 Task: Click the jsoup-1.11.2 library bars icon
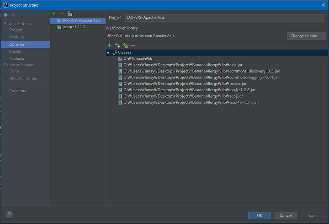[59, 27]
